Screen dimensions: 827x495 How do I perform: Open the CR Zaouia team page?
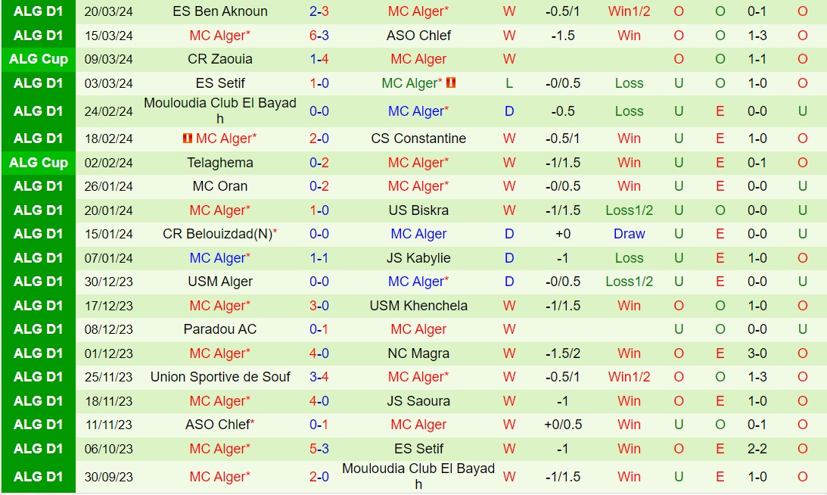tap(220, 59)
